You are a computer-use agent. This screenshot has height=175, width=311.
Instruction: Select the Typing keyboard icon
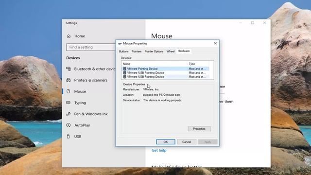[69, 103]
